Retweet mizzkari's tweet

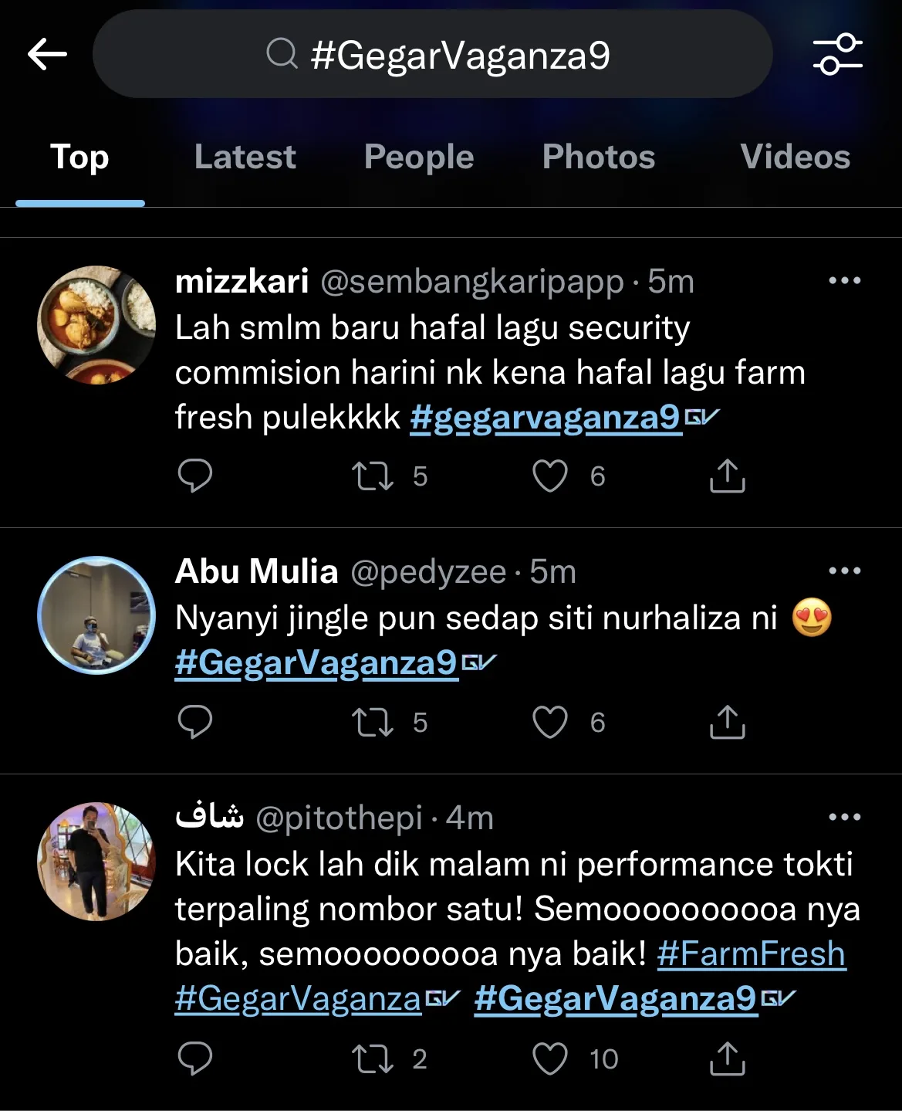(x=373, y=476)
